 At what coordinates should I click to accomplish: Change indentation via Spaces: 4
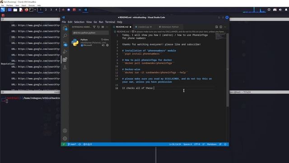[188, 144]
